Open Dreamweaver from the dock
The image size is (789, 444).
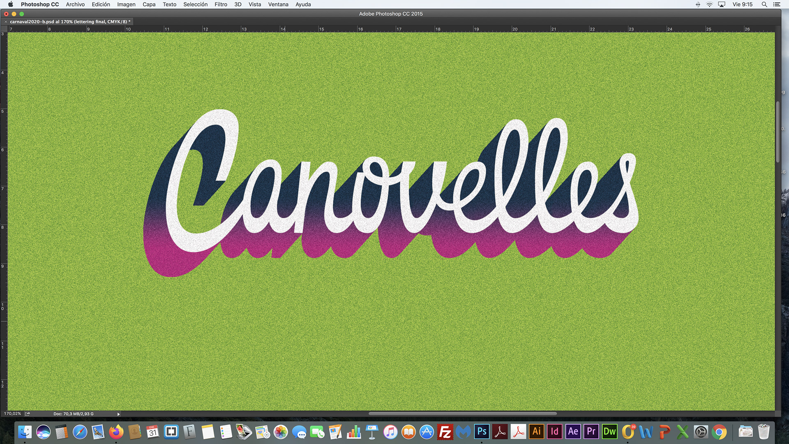pos(609,432)
